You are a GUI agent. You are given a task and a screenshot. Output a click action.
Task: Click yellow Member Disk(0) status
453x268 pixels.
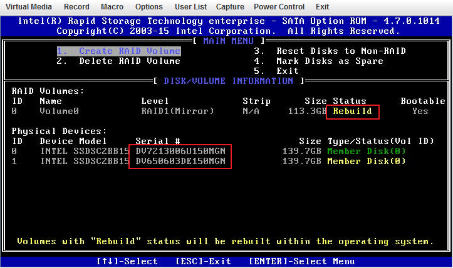[x=367, y=161]
